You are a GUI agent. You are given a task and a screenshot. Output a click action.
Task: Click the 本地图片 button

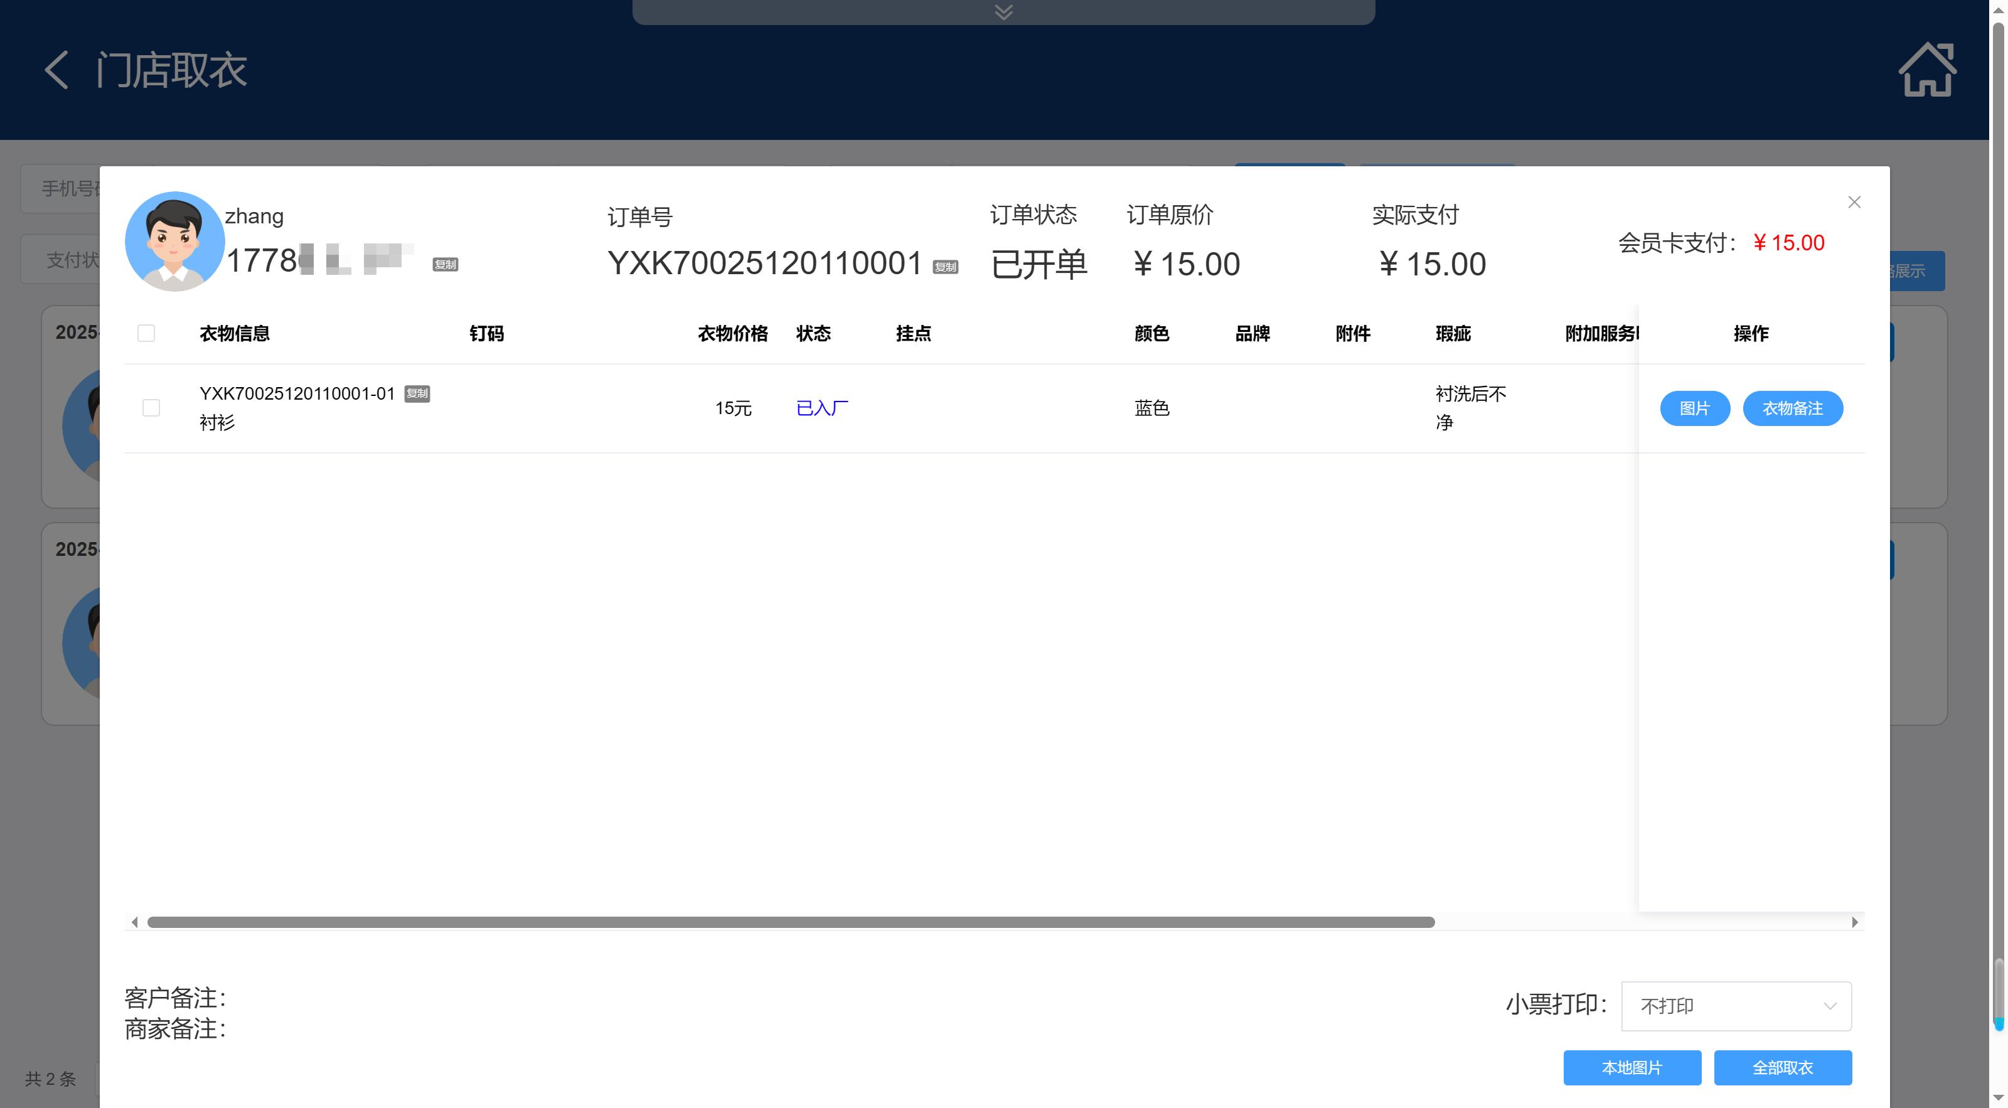click(1631, 1067)
